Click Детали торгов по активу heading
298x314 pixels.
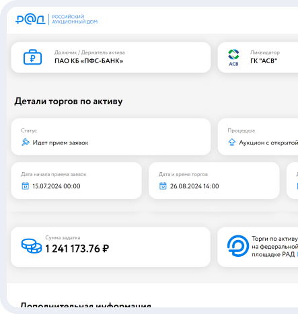point(69,102)
